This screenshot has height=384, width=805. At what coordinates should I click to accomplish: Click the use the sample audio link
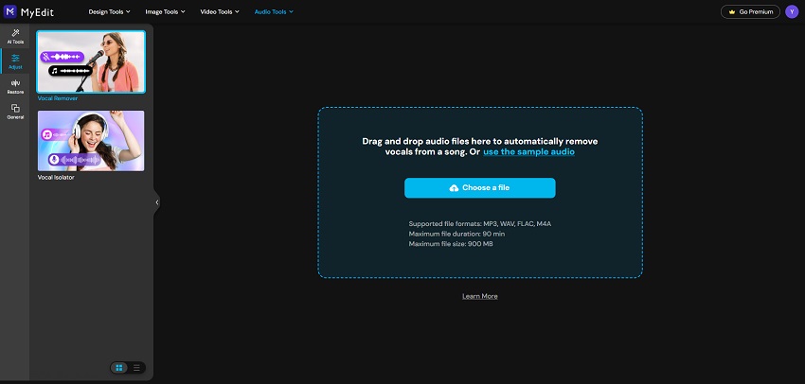point(528,151)
